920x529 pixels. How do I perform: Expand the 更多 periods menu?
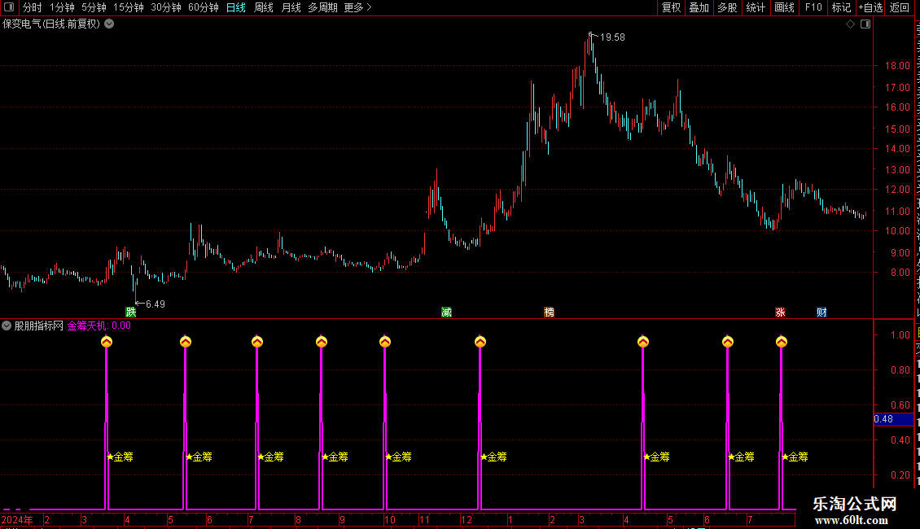click(358, 7)
